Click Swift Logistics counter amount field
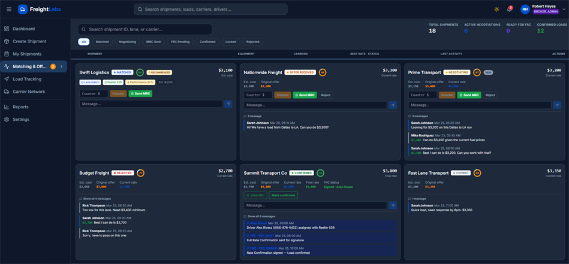The height and width of the screenshot is (264, 569). [94, 93]
